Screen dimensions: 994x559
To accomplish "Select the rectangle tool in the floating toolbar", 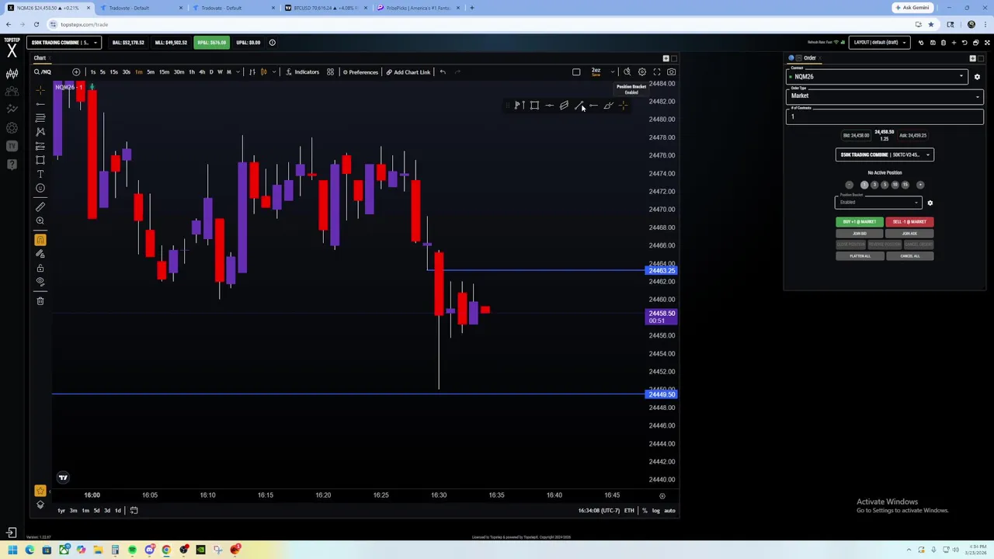I will [x=534, y=106].
